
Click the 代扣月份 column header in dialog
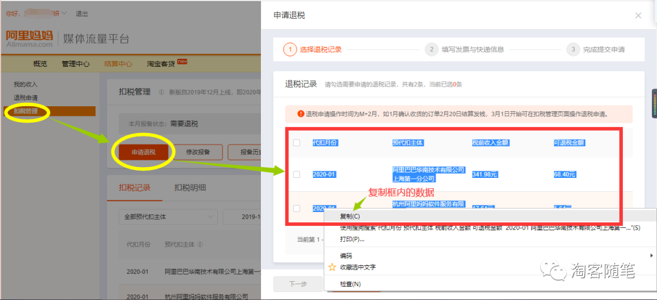[x=325, y=143]
